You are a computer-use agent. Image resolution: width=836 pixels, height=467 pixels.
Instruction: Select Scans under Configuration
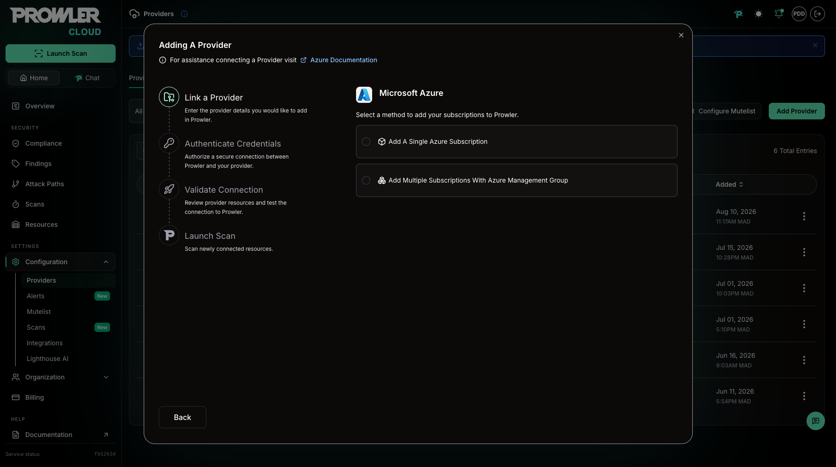tap(68, 327)
